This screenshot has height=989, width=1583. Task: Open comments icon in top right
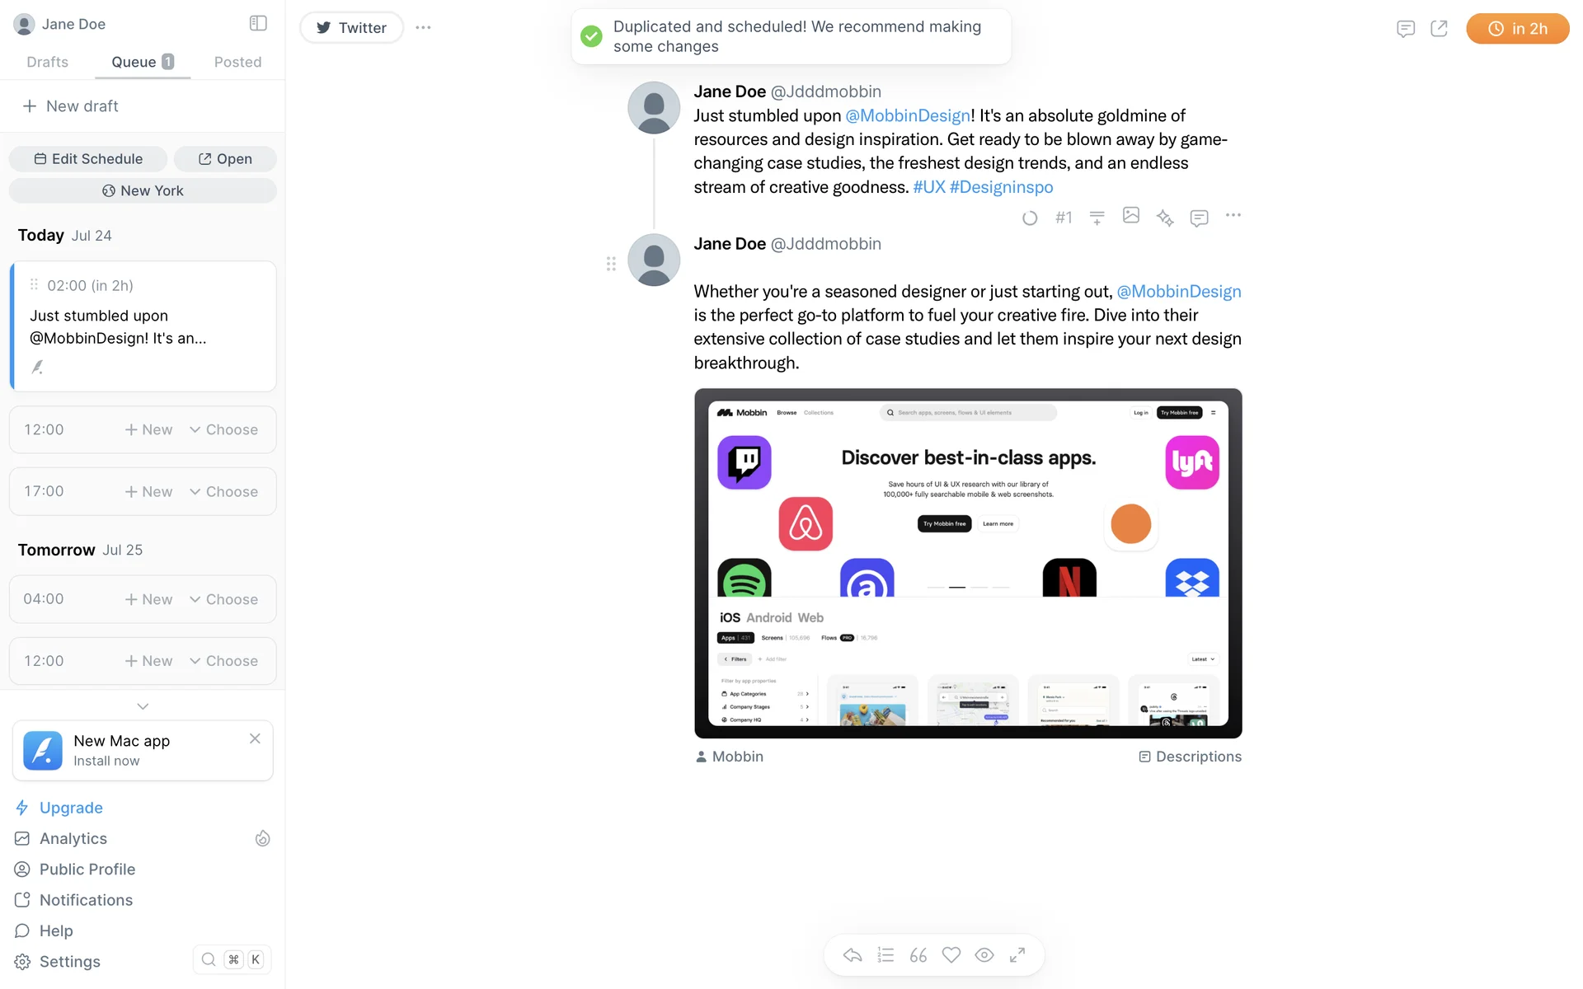coord(1406,29)
